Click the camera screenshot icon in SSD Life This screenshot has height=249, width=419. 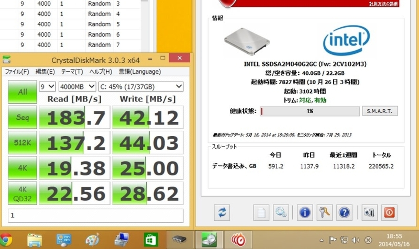(369, 212)
